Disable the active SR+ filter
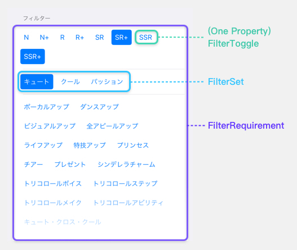 [121, 38]
